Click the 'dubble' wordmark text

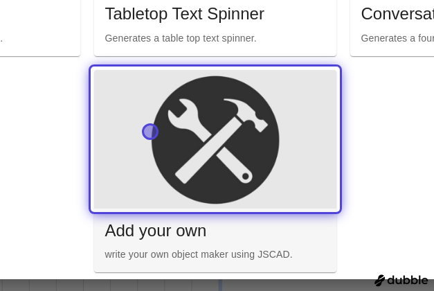point(408,280)
